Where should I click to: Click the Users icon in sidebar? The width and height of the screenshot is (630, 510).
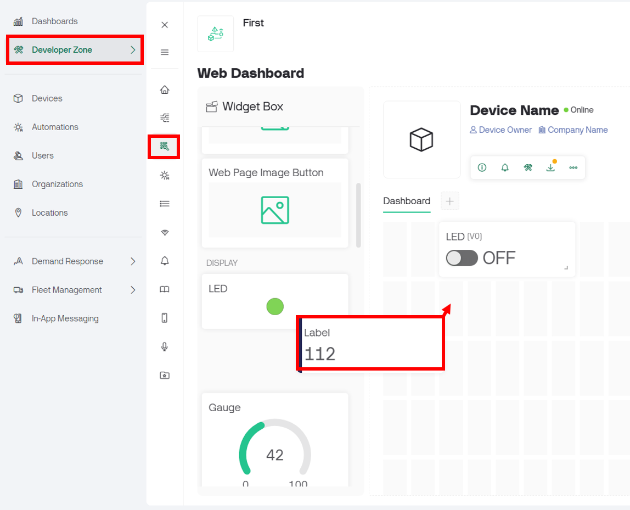(x=18, y=155)
